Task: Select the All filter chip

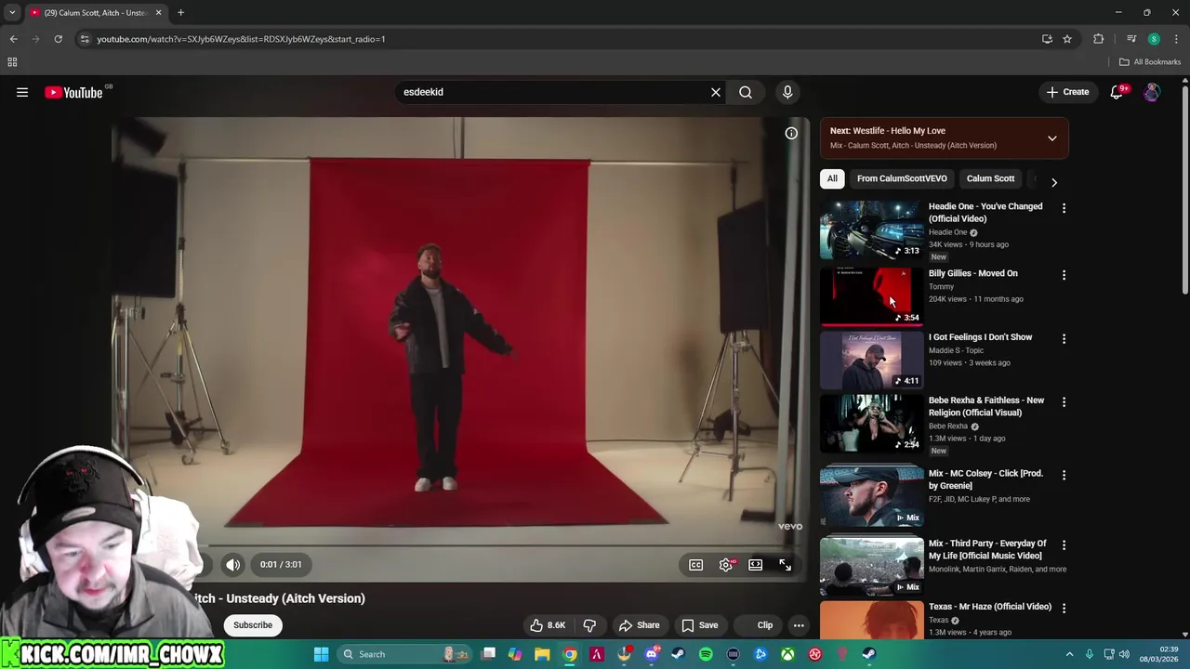Action: tap(832, 178)
